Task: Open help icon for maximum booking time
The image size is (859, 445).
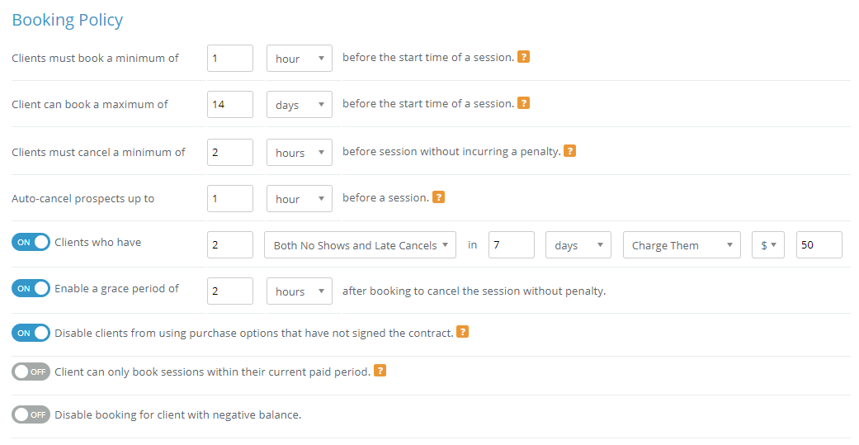Action: (524, 103)
